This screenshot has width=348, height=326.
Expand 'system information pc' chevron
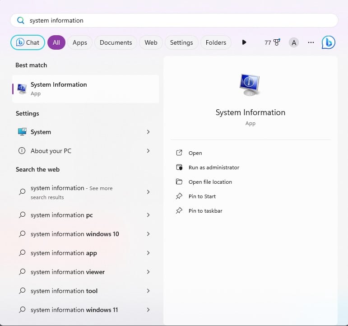point(148,215)
